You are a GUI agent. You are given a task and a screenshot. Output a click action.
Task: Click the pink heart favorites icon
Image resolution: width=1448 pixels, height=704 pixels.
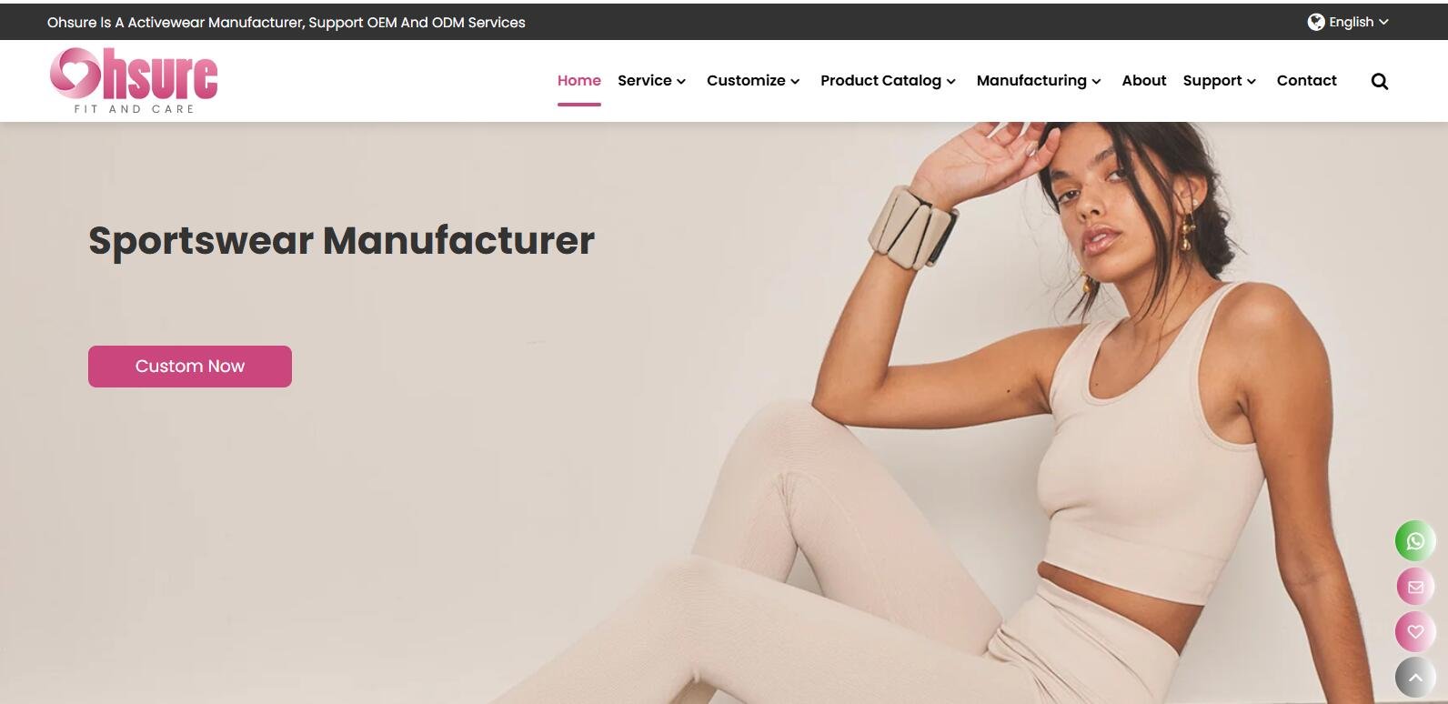point(1414,632)
